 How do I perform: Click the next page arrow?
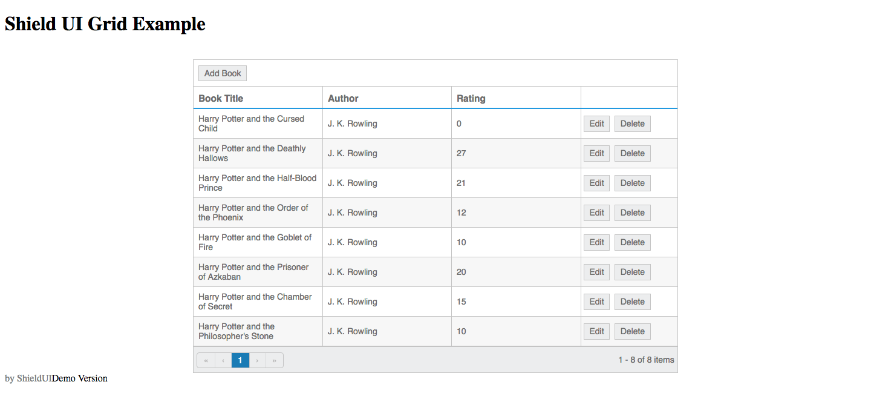pyautogui.click(x=257, y=360)
